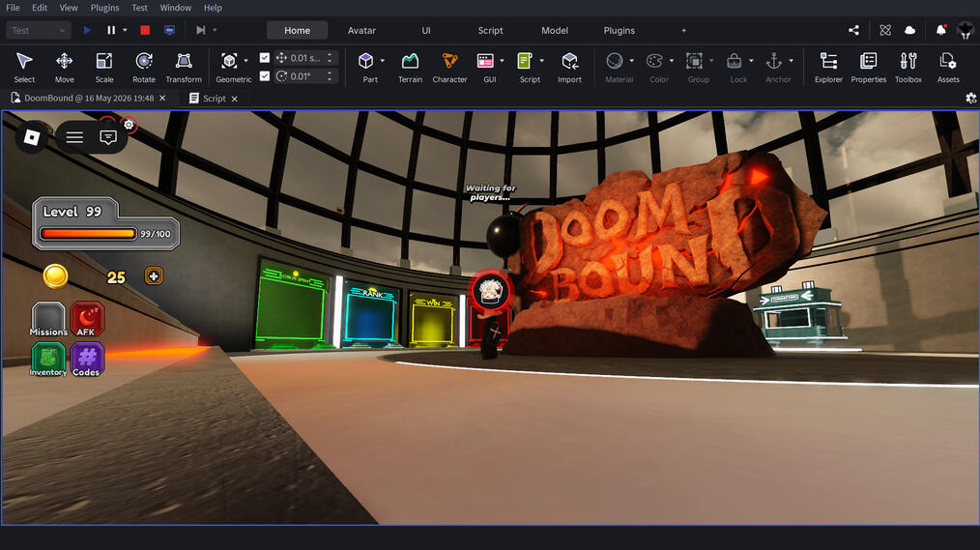This screenshot has height=550, width=980.
Task: Switch to the Avatar ribbon tab
Action: (361, 30)
